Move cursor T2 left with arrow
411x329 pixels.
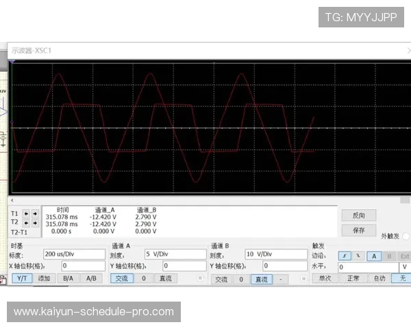(x=27, y=223)
